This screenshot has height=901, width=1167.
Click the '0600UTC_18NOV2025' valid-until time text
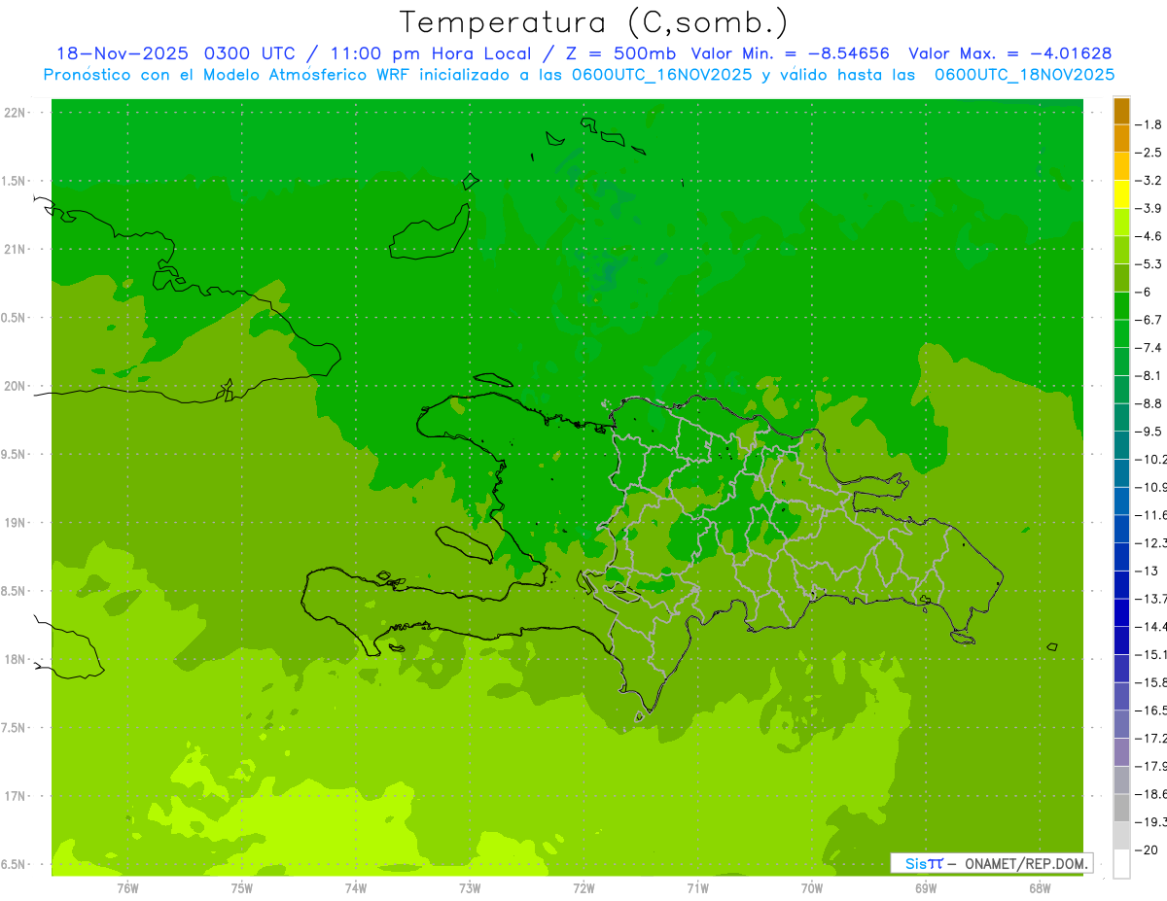(1025, 74)
